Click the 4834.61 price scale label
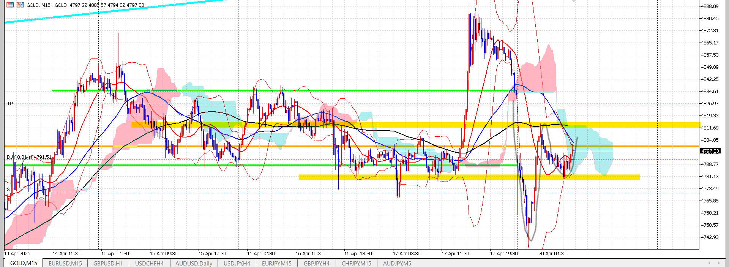 (x=709, y=92)
